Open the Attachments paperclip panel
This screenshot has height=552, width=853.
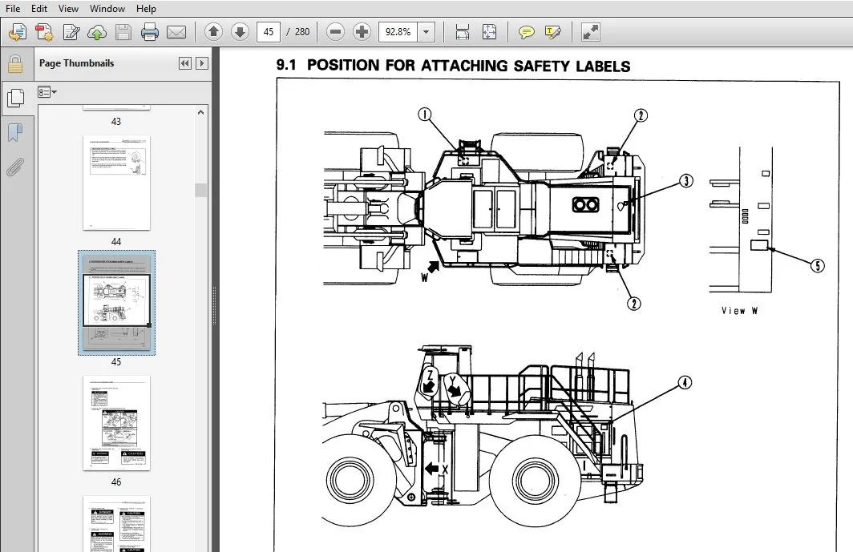(x=15, y=167)
